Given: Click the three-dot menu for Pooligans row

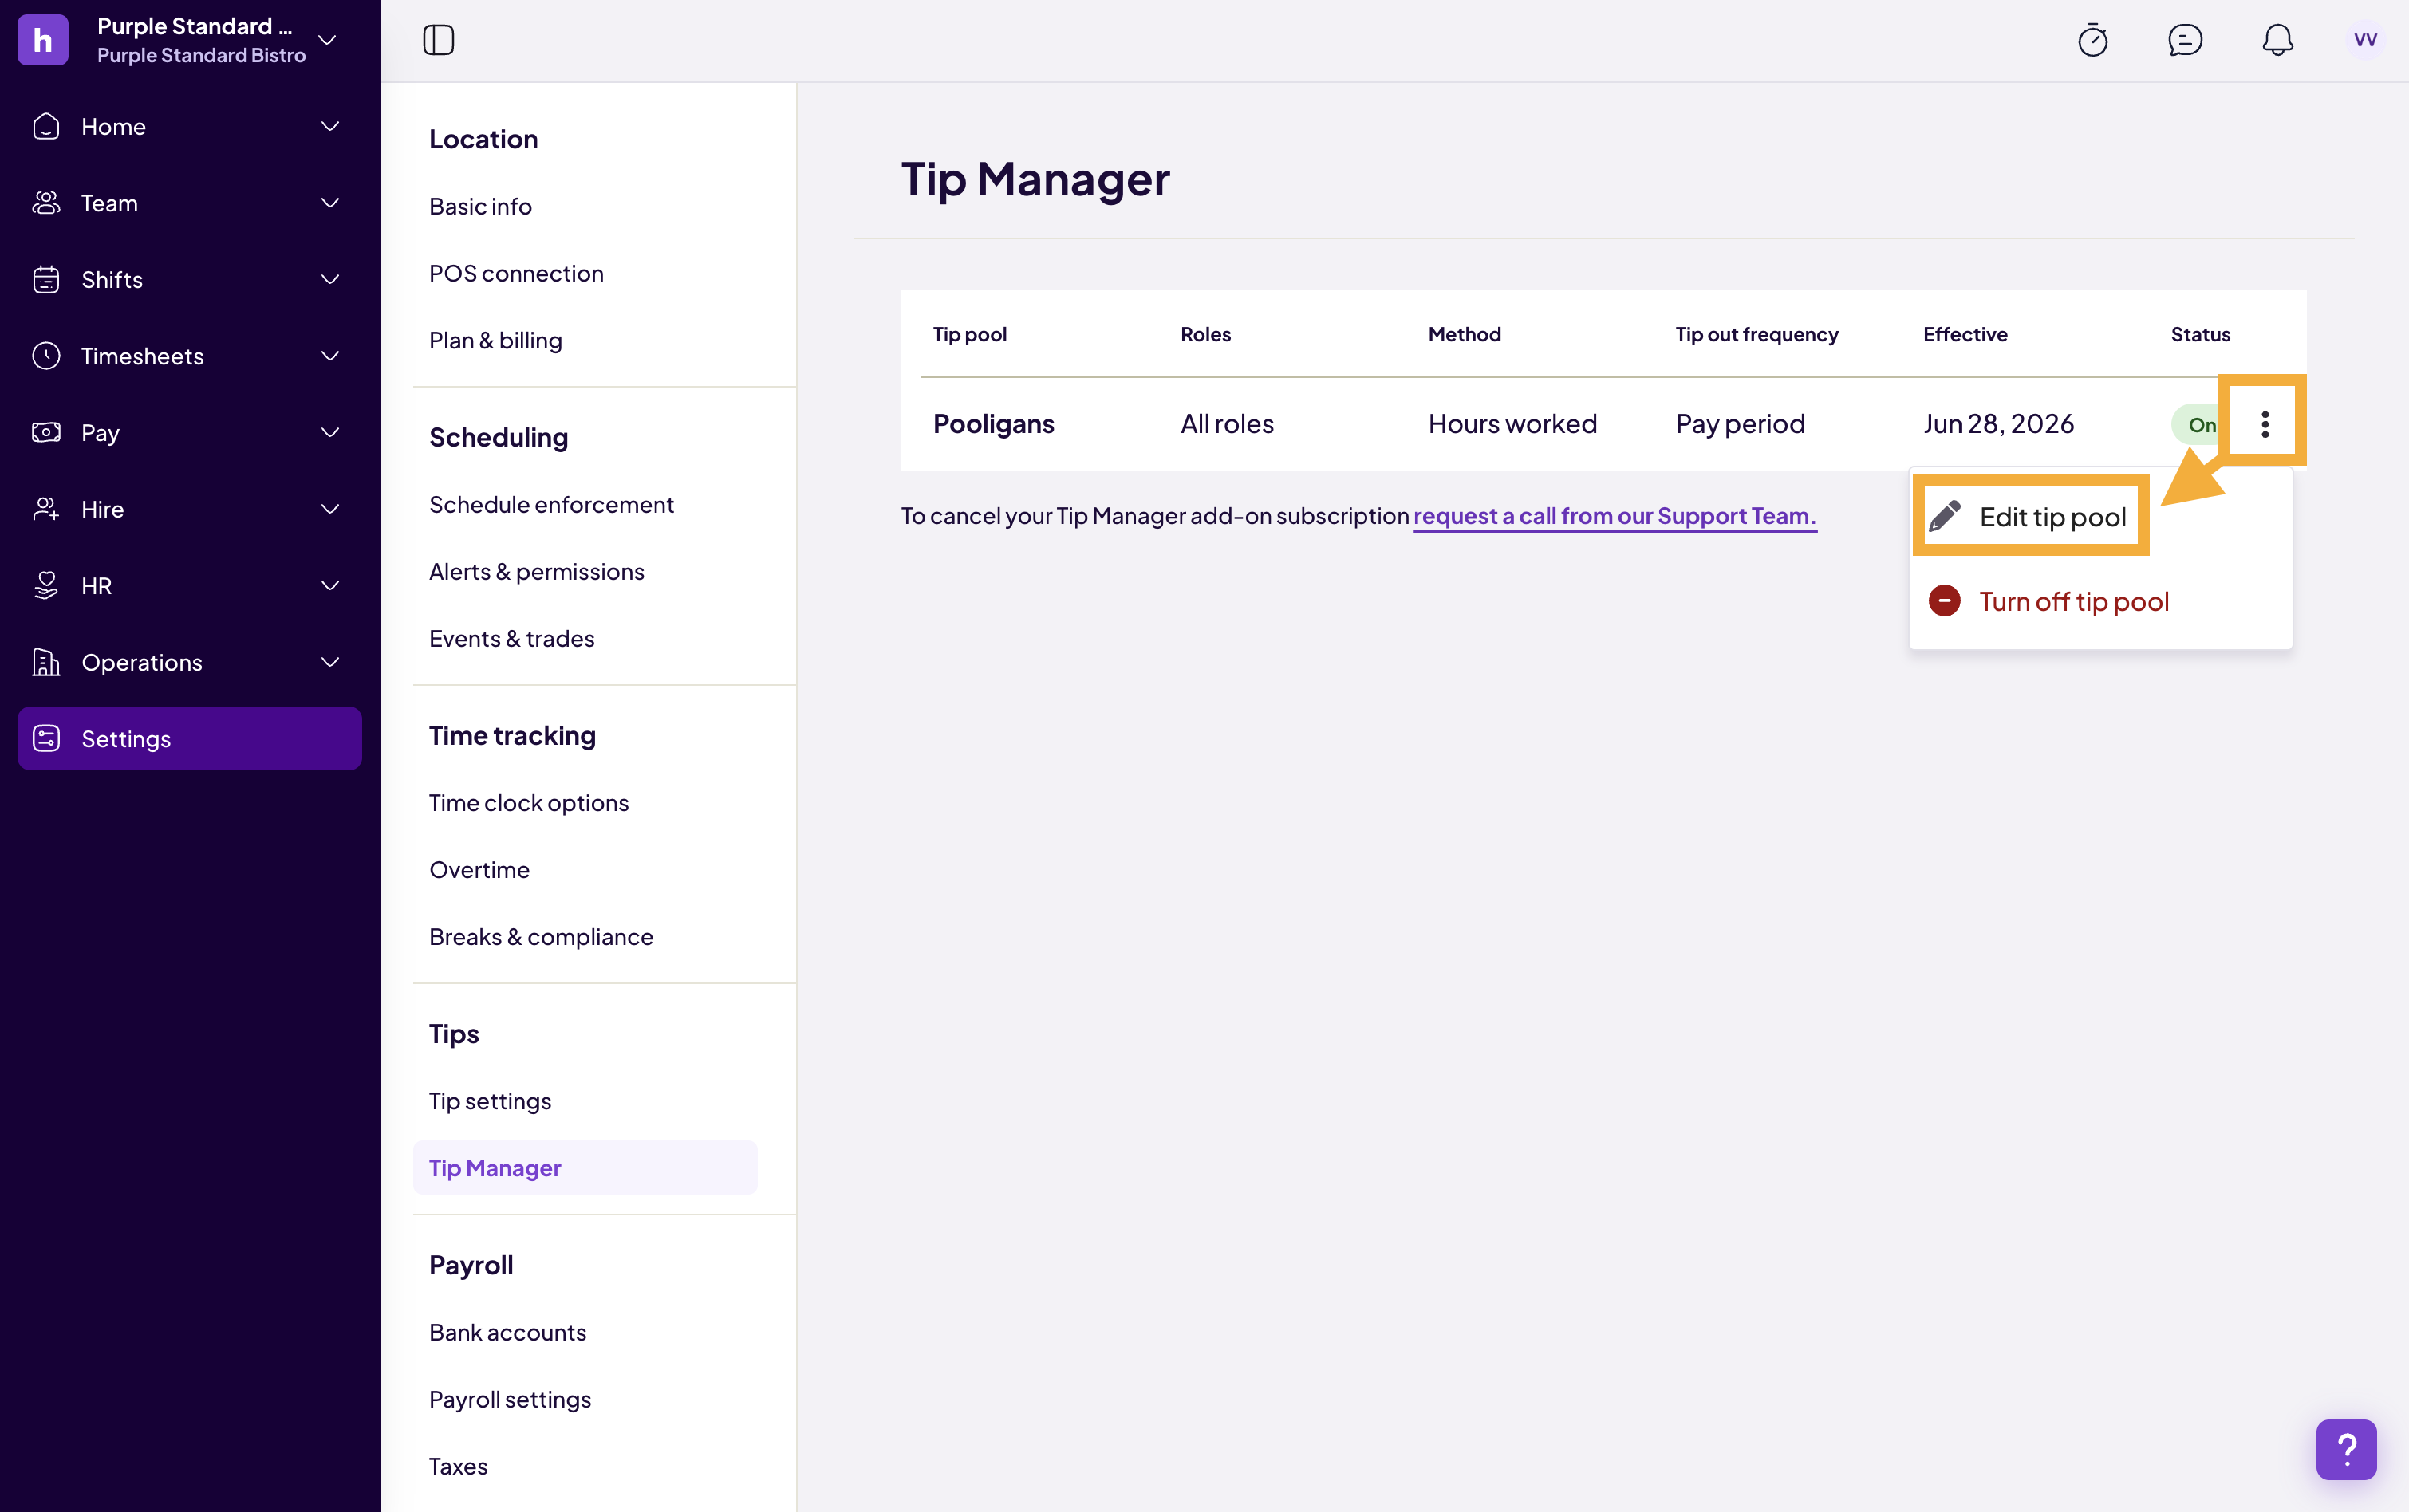Looking at the screenshot, I should pos(2265,424).
